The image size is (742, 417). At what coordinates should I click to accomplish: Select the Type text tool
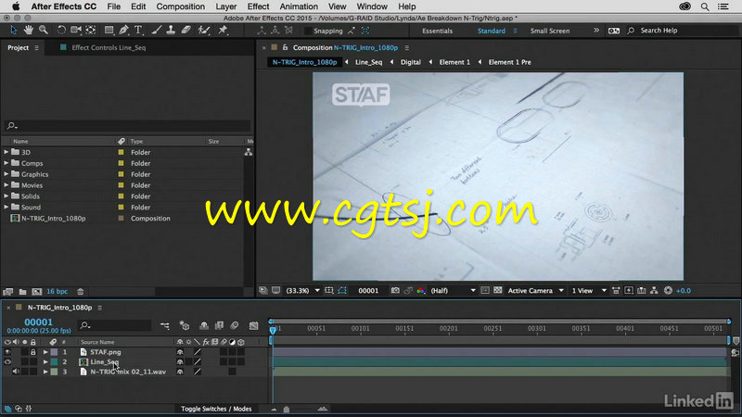coord(138,31)
